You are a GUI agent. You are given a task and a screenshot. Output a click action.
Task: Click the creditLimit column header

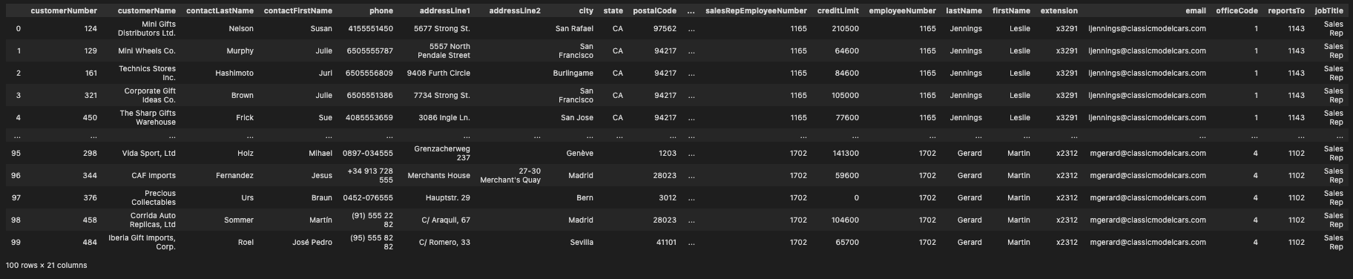pyautogui.click(x=838, y=11)
